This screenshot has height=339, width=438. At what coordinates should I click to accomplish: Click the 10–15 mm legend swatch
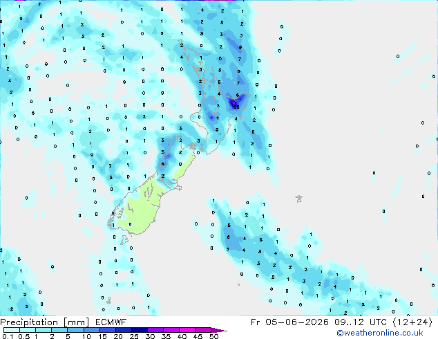(92, 330)
